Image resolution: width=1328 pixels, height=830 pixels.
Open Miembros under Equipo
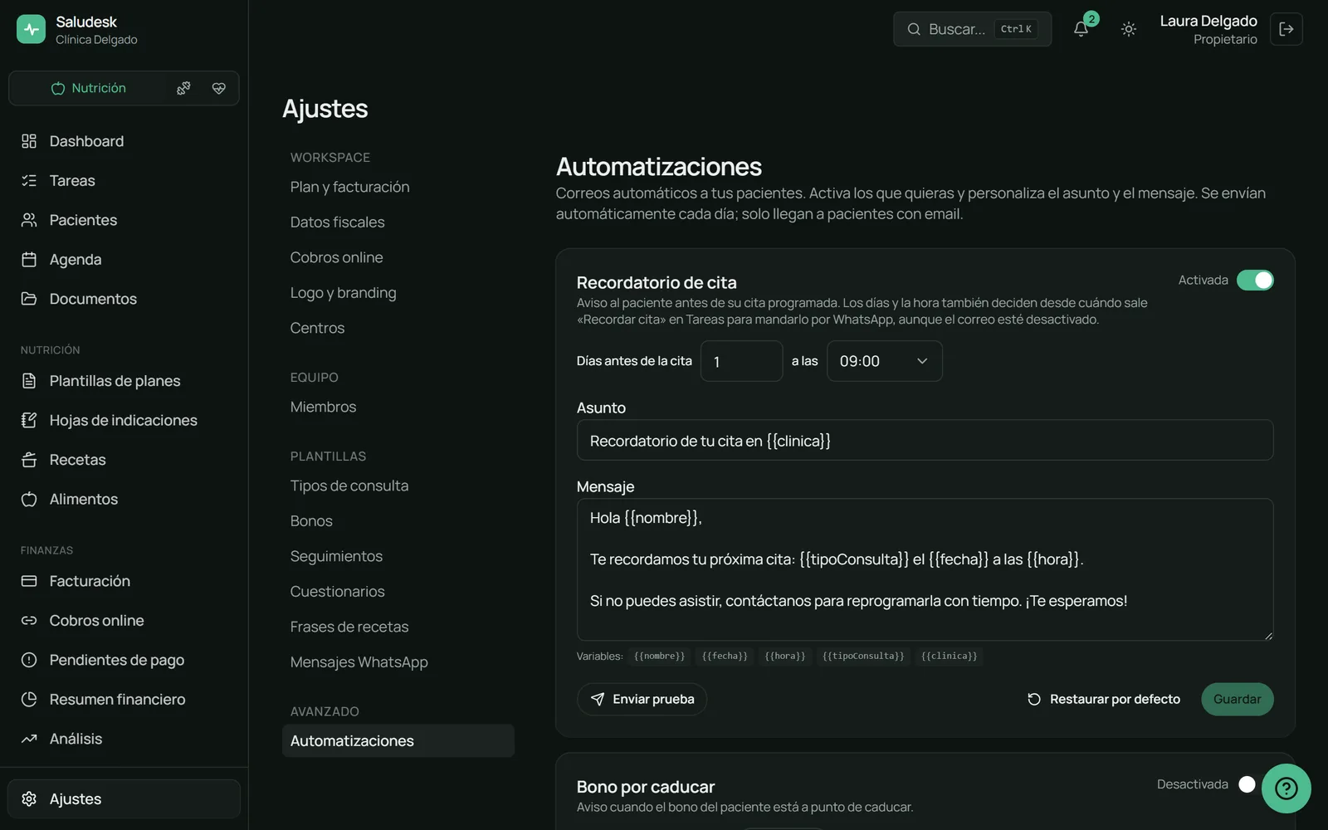click(x=323, y=407)
